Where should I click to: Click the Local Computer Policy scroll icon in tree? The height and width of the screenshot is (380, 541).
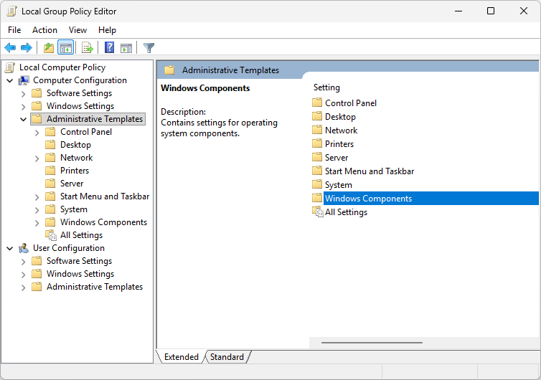point(10,67)
